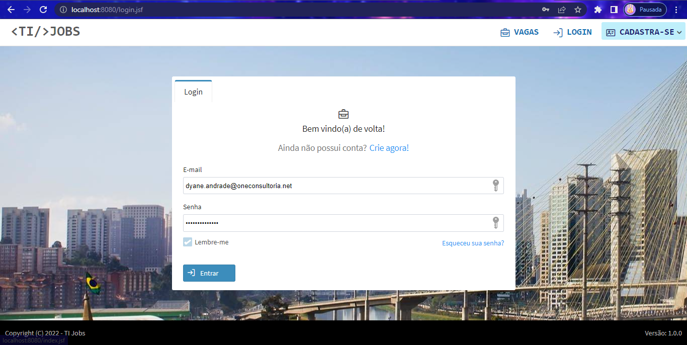Open the browser side panel icon
687x345 pixels.
point(614,9)
